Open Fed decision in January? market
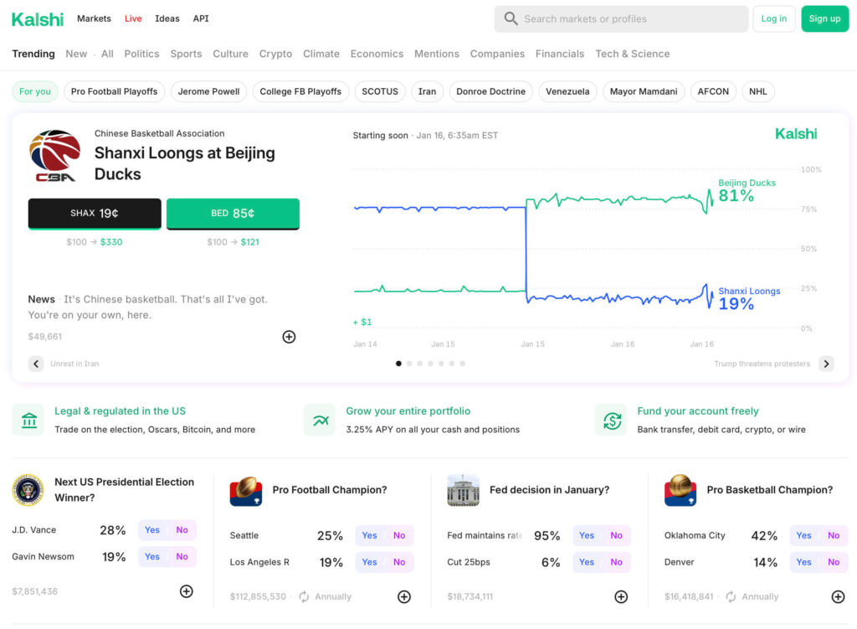The height and width of the screenshot is (629, 857). point(549,489)
